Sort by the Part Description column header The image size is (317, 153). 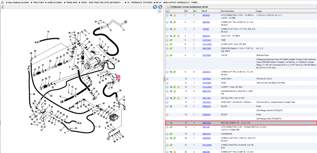[x=238, y=11]
